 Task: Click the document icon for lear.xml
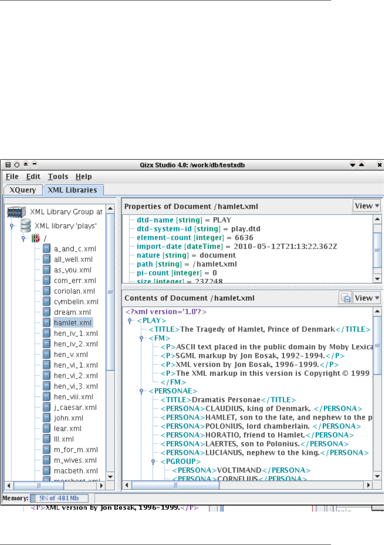click(x=47, y=428)
